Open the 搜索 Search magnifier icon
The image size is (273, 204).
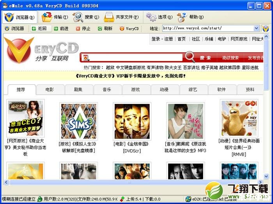(78, 17)
